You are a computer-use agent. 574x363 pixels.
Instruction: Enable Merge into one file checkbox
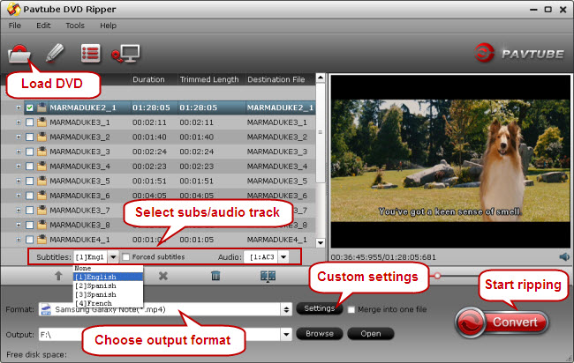tap(351, 309)
